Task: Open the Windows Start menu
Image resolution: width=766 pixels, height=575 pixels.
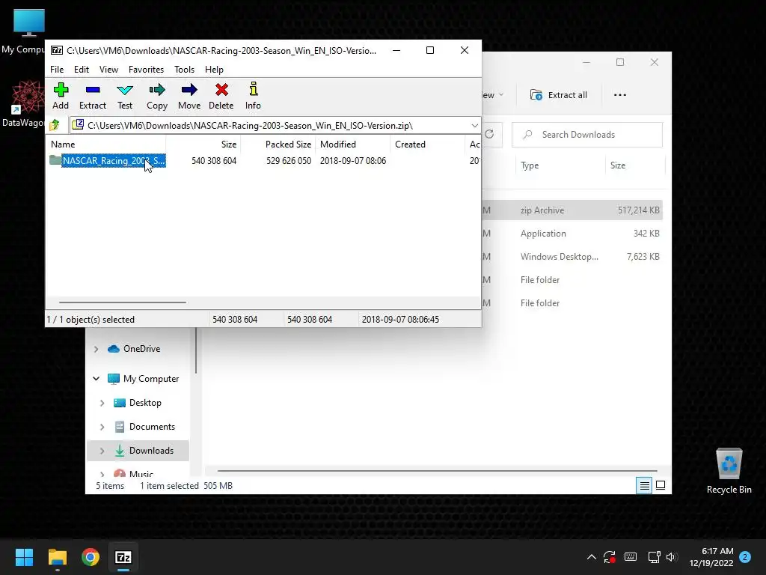Action: 24,557
